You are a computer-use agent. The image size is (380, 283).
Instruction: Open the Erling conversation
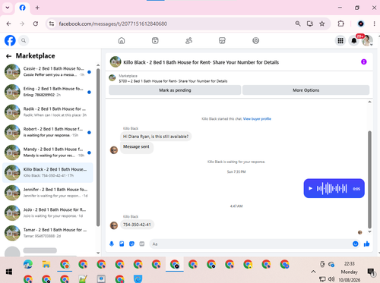(48, 92)
